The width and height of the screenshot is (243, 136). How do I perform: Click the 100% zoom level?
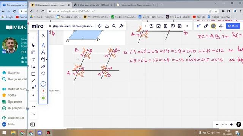tap(224, 124)
